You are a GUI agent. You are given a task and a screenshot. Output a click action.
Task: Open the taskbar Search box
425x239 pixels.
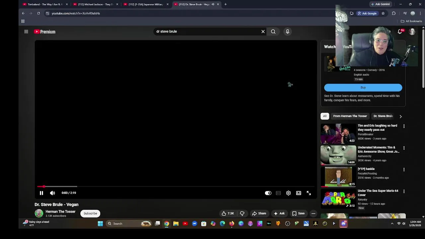tap(129, 224)
